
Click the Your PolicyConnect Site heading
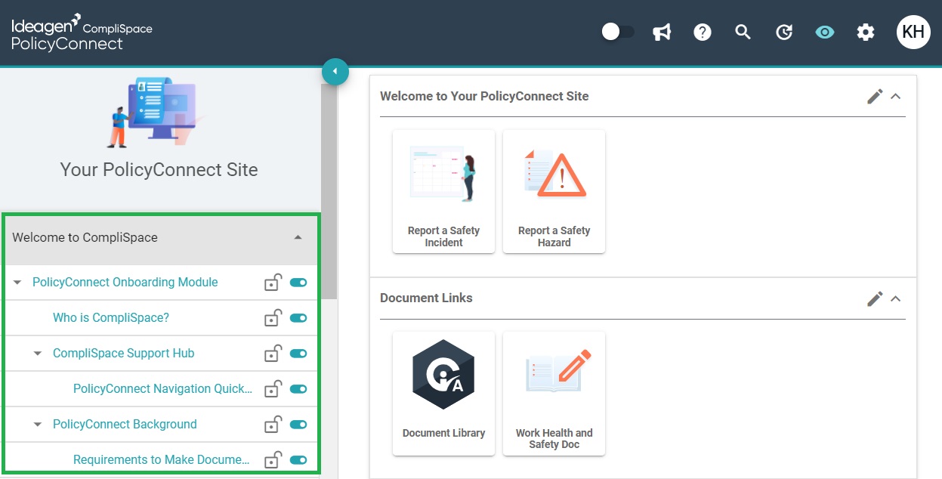159,170
